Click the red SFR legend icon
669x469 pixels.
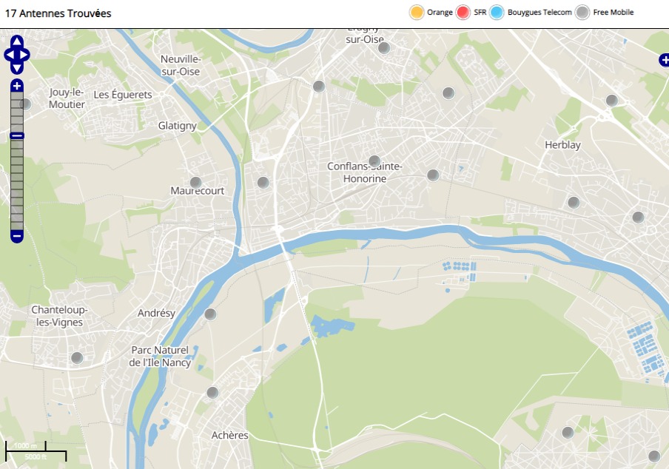pyautogui.click(x=463, y=13)
